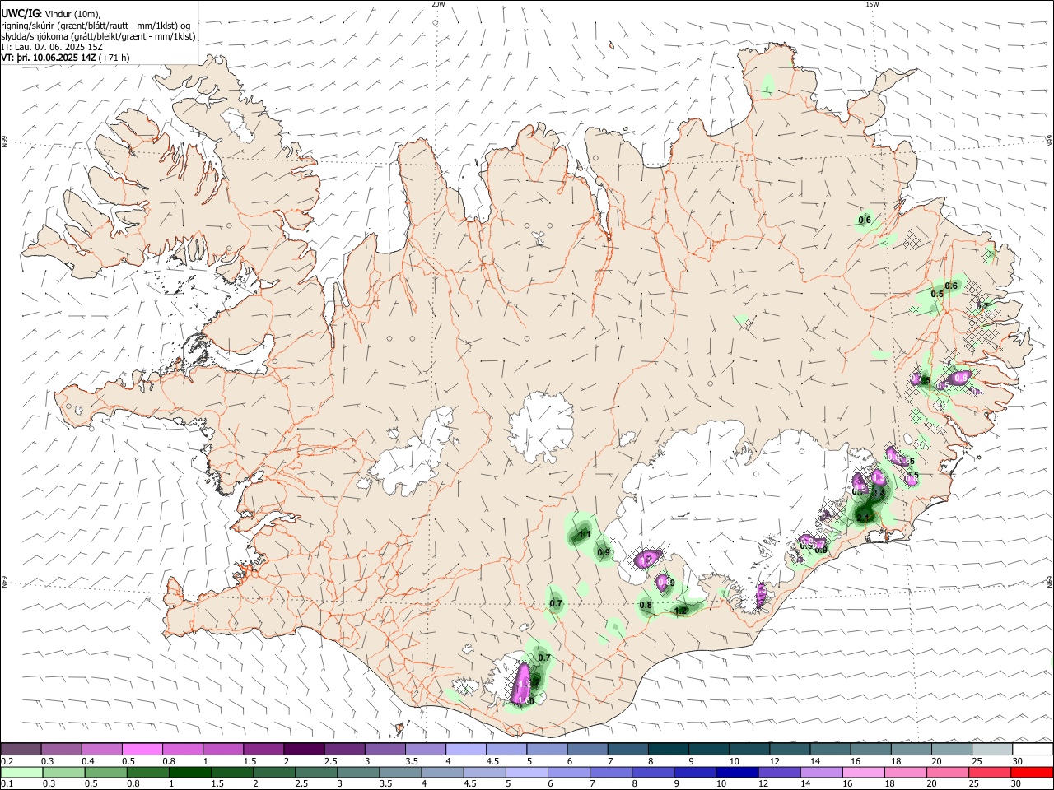The width and height of the screenshot is (1054, 790).
Task: Click the '4.5' label in the snow legend
Action: coord(492,761)
